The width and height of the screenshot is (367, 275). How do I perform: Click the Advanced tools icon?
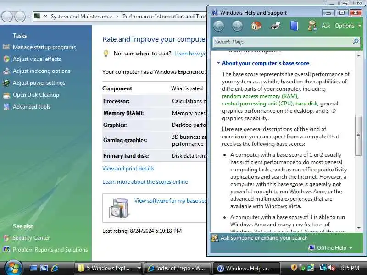(6, 107)
